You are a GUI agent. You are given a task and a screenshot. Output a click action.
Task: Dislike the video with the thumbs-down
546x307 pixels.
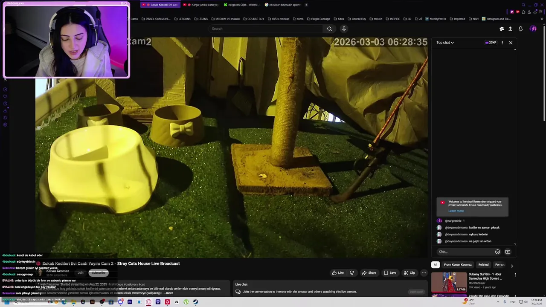352,273
